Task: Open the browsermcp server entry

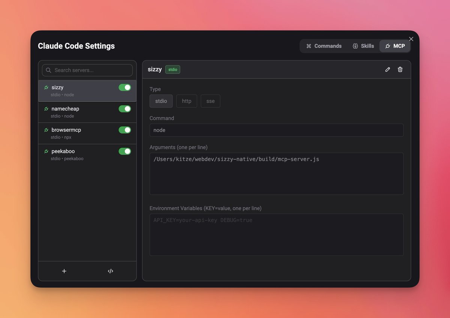Action: click(x=87, y=133)
